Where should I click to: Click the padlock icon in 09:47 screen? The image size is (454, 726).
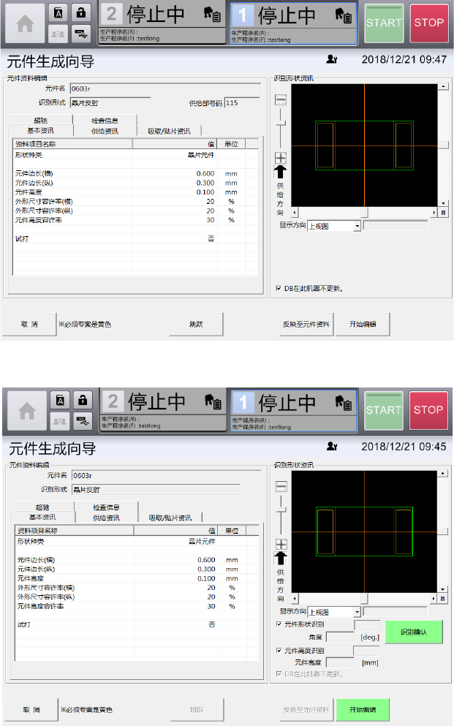[x=81, y=13]
